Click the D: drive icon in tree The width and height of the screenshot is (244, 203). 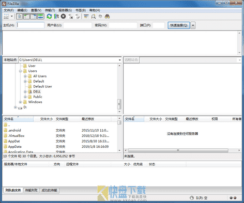click(20, 107)
